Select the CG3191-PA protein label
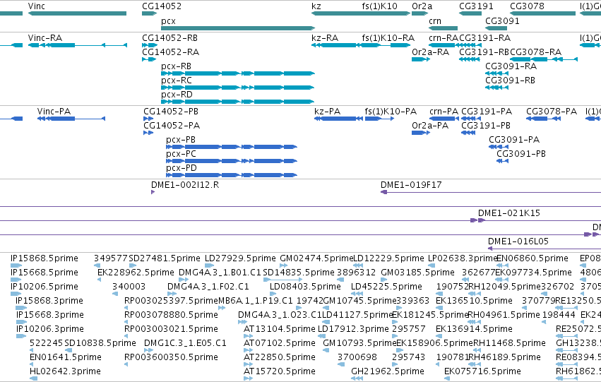Image resolution: width=601 pixels, height=382 pixels. pyautogui.click(x=487, y=112)
